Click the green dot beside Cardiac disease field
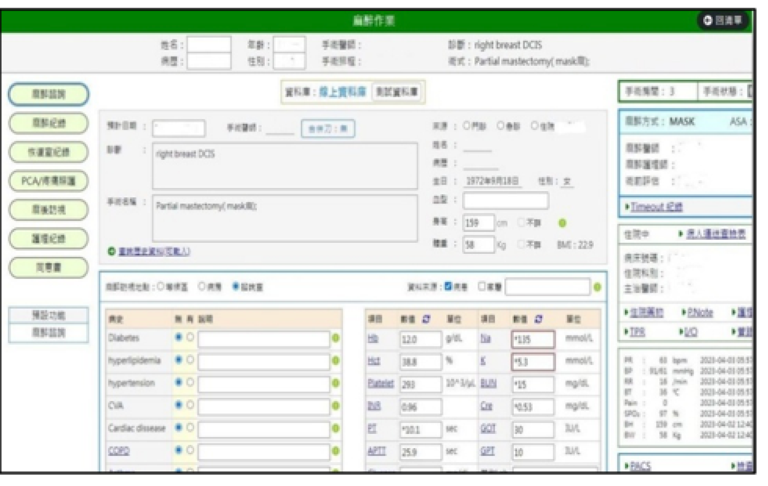The width and height of the screenshot is (768, 486). point(335,428)
